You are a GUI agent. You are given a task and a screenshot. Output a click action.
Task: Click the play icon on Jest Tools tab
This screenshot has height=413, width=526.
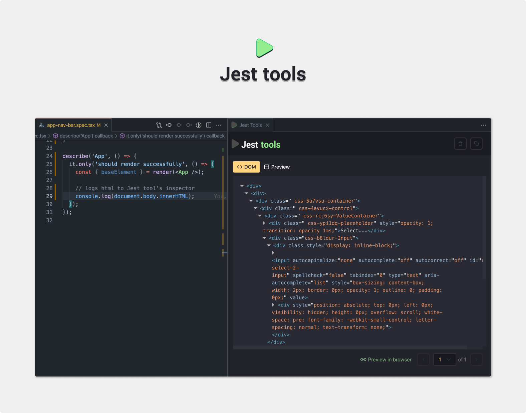tap(234, 125)
